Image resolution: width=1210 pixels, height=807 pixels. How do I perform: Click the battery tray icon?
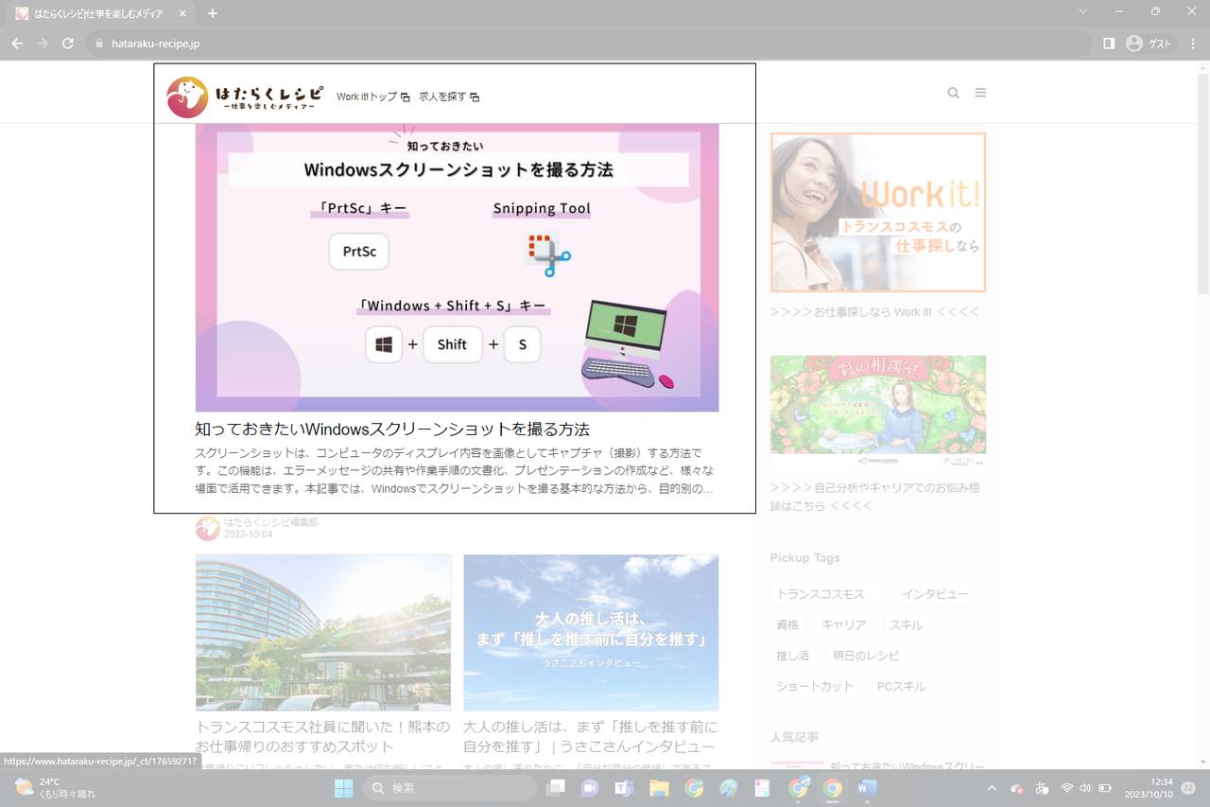1105,788
